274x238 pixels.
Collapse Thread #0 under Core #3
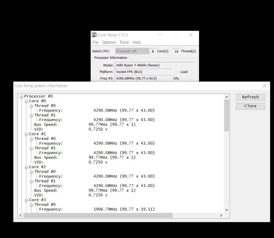point(31,205)
